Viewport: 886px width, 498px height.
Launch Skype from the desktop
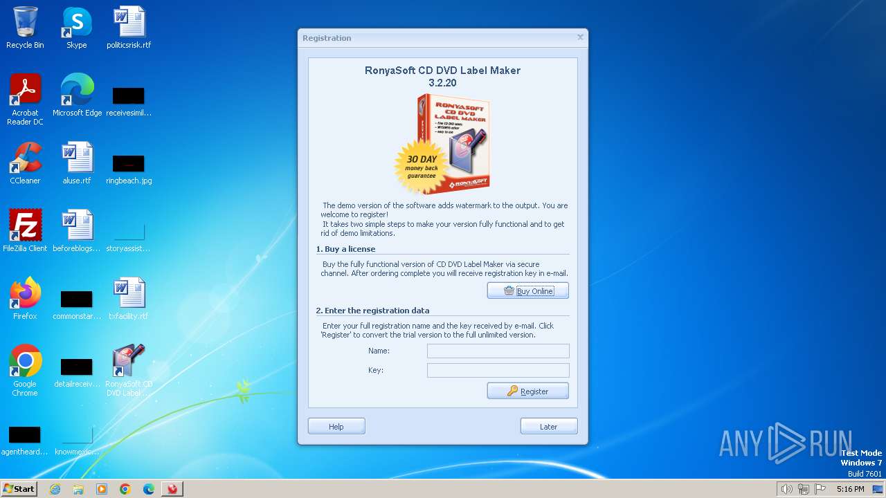pos(77,28)
